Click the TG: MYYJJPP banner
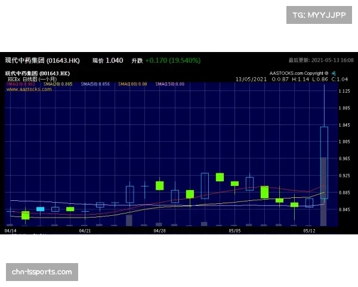The width and height of the screenshot is (358, 287). (x=319, y=14)
